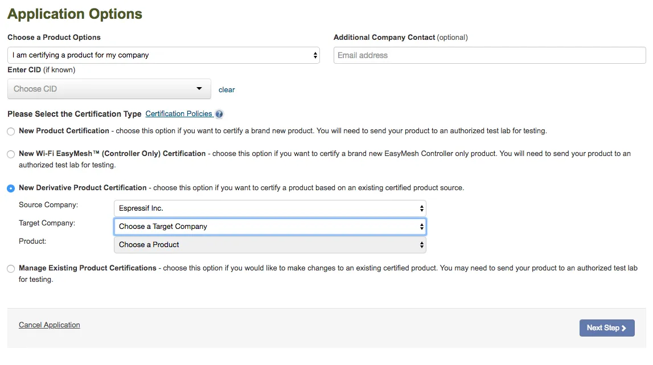Viewport: 653px width, 365px height.
Task: Click the Additional Company Contact email field
Action: pos(489,55)
